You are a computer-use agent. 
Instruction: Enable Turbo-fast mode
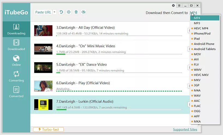[x=48, y=130]
